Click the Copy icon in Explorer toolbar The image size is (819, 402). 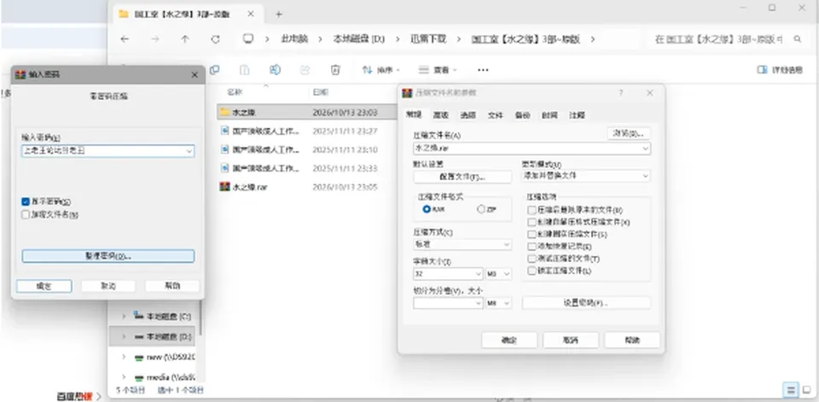coord(214,69)
